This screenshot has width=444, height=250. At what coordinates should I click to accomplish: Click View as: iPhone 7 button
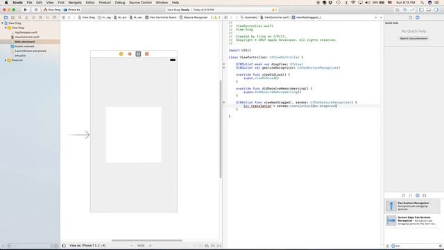pos(87,246)
